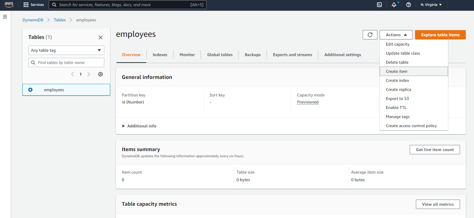Open the Additional settings tab
Viewport: 474px width, 218px height.
[x=343, y=55]
